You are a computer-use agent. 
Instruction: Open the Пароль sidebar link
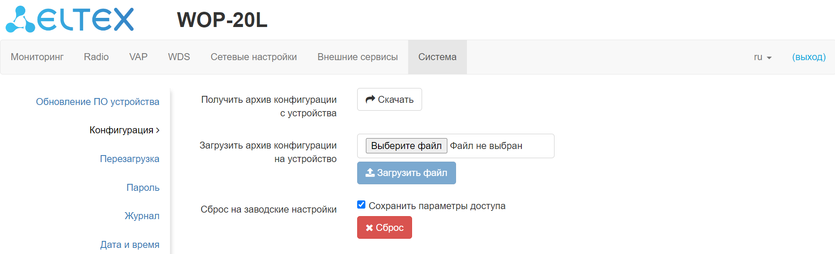click(x=143, y=187)
